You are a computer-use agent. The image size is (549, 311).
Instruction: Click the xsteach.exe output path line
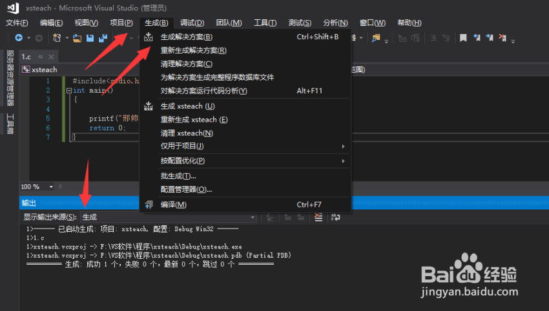134,247
